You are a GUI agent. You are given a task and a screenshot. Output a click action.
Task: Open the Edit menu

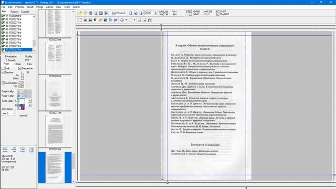click(x=10, y=7)
